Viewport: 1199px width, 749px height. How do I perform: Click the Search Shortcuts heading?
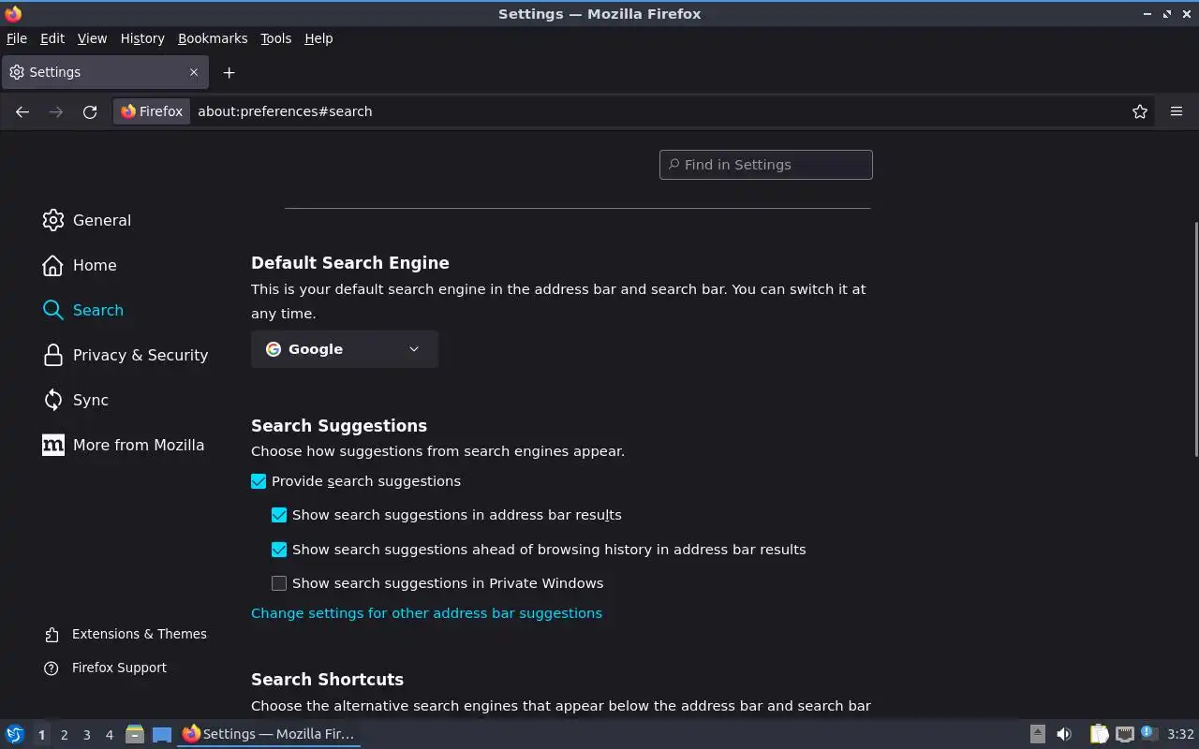point(328,680)
